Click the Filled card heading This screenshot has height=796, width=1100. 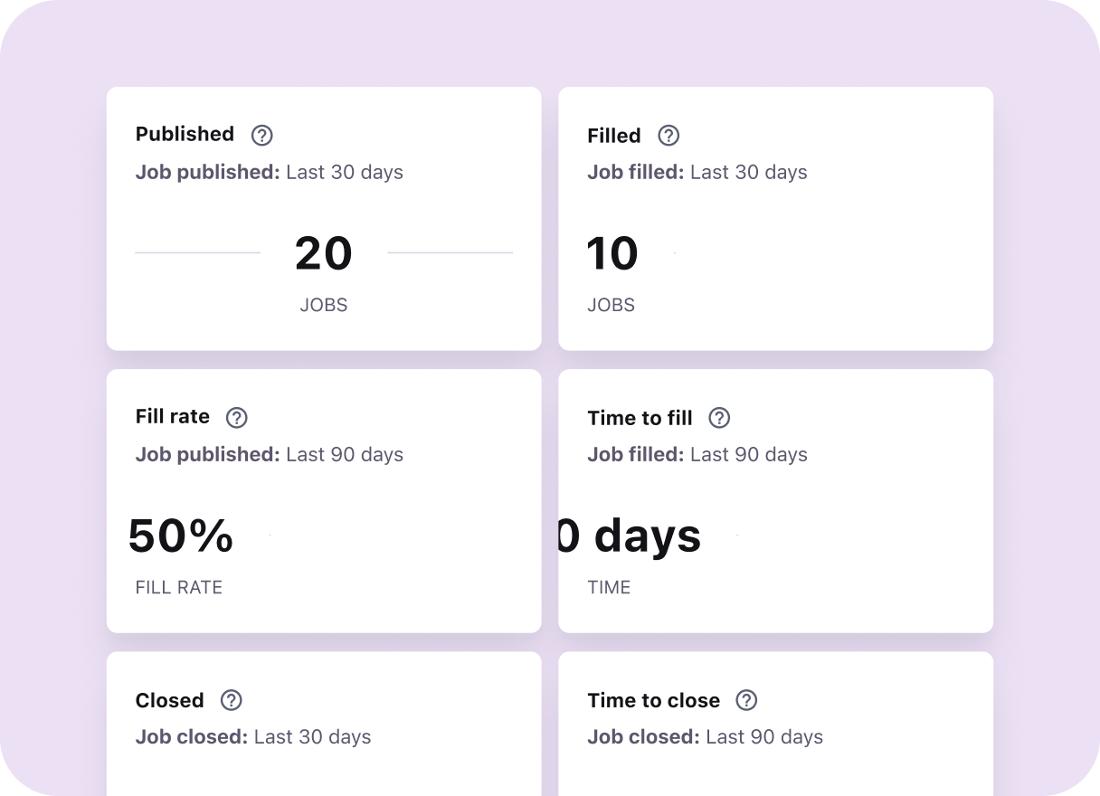point(613,136)
